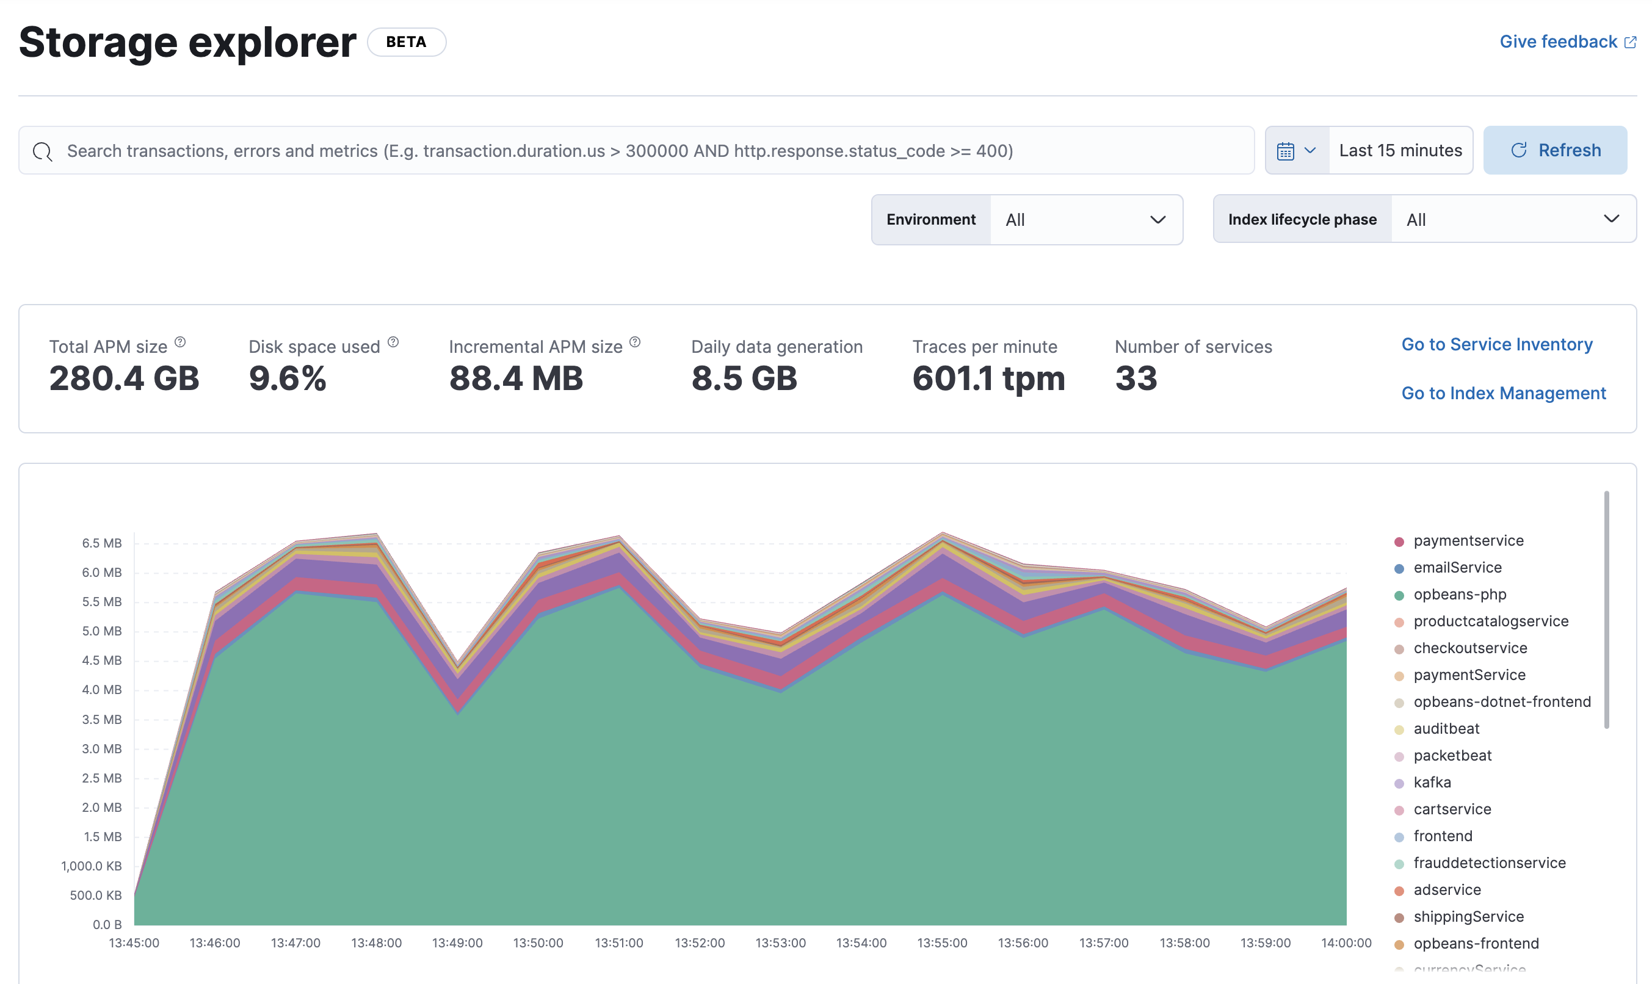Click the emailService legend color dot
Viewport: 1652px width, 984px height.
click(x=1400, y=568)
